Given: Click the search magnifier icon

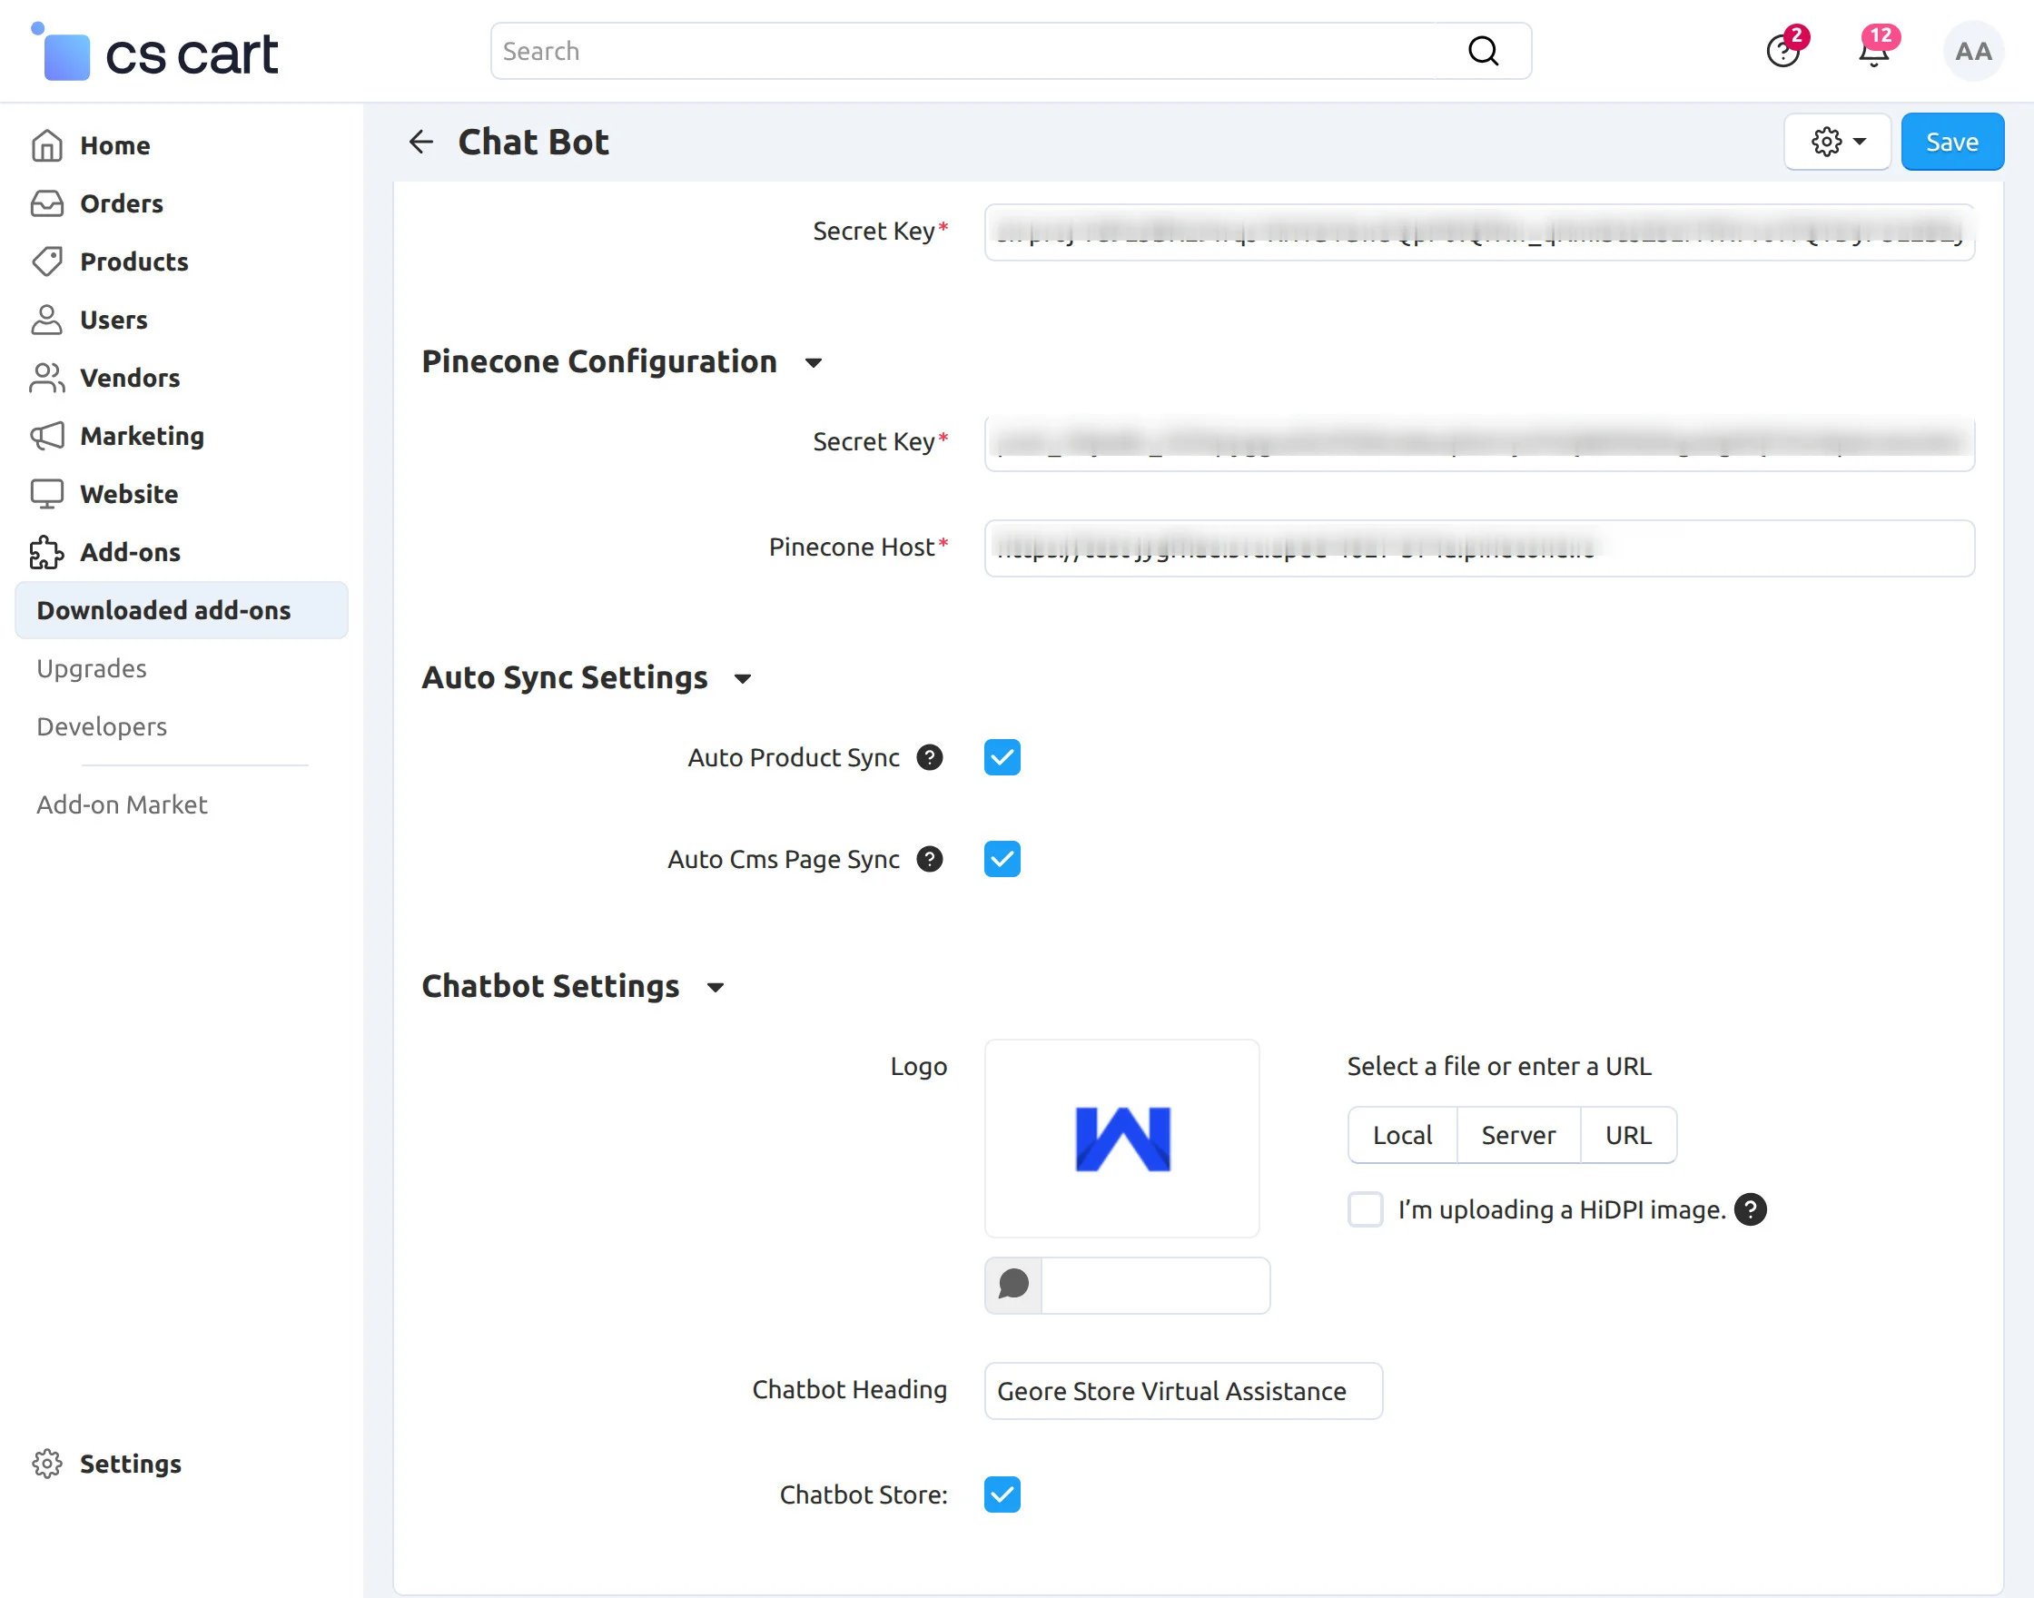Looking at the screenshot, I should coord(1483,51).
